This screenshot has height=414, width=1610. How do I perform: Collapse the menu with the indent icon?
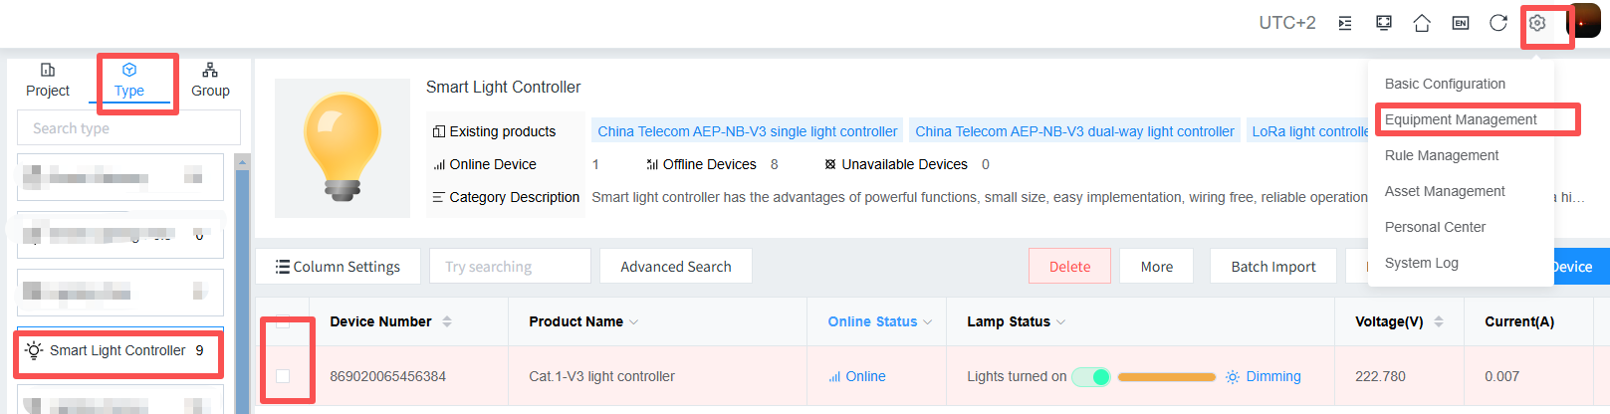coord(1345,23)
